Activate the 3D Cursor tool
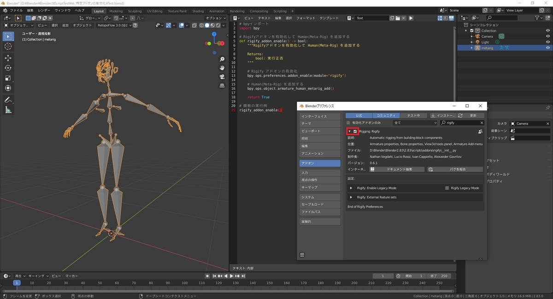Screen dimensions: 553x299 point(8,46)
